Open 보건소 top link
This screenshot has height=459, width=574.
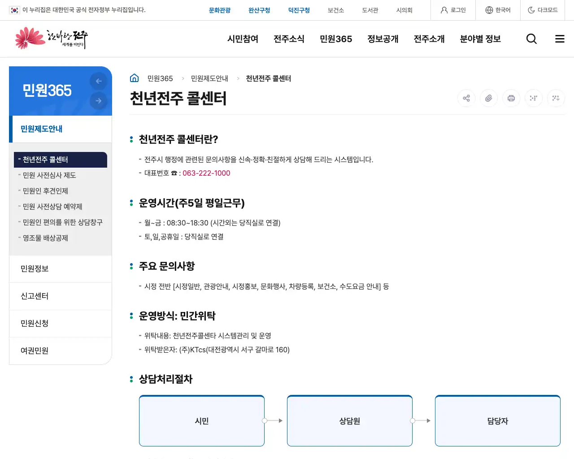click(336, 10)
